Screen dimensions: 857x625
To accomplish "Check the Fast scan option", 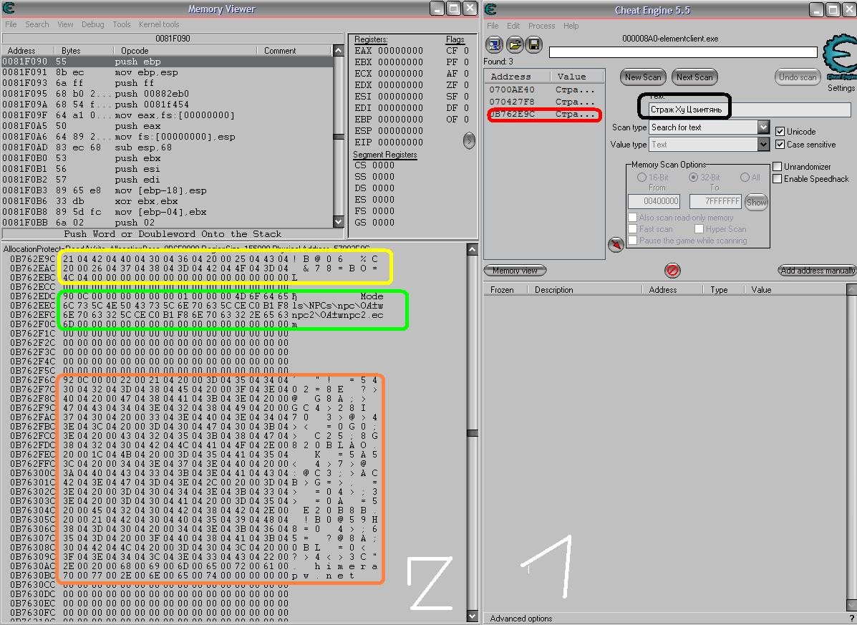I will point(632,229).
